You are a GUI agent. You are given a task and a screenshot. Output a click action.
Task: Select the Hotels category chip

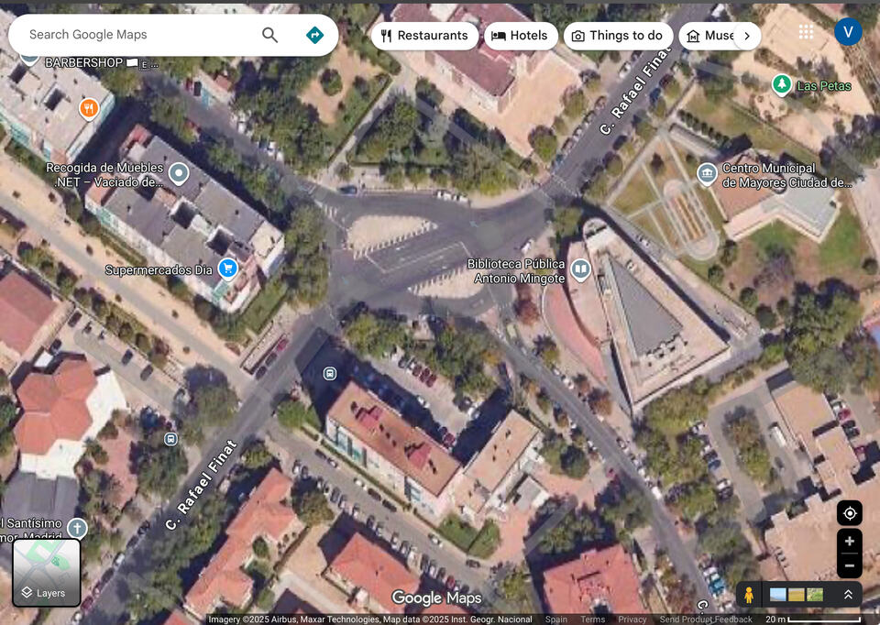[520, 36]
